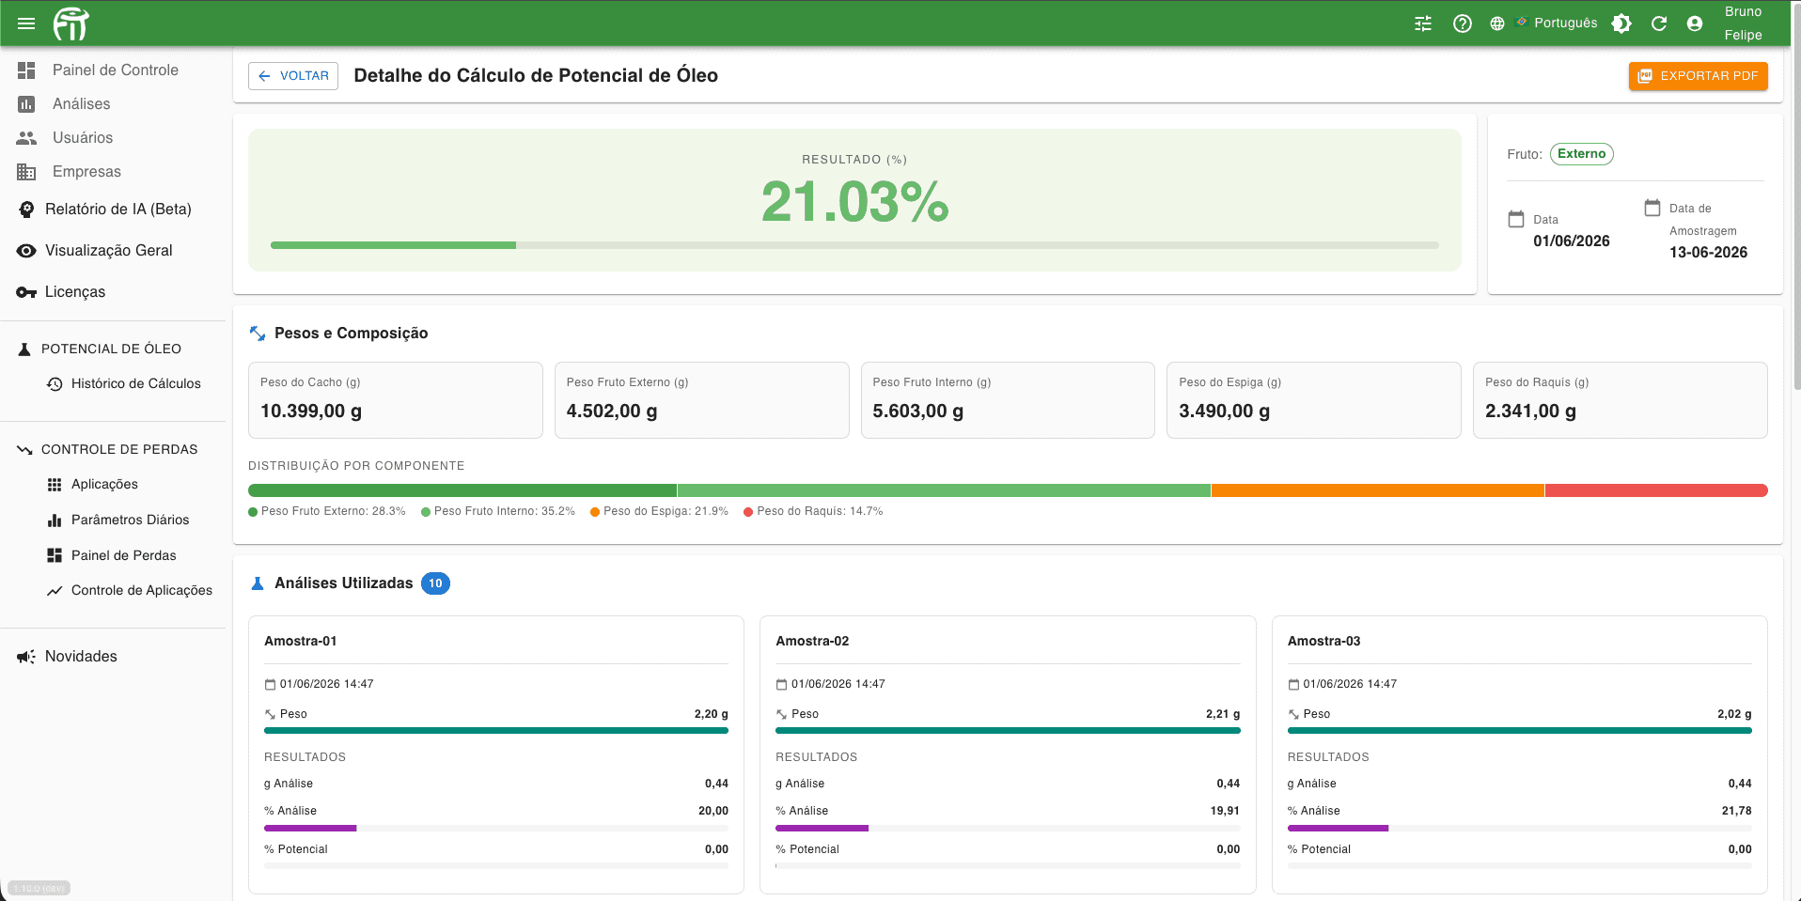Viewport: 1801px width, 901px height.
Task: Click the Relatório de IA head icon
Action: [x=26, y=210]
